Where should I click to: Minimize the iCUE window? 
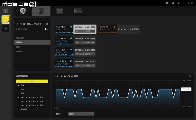coord(185,3)
